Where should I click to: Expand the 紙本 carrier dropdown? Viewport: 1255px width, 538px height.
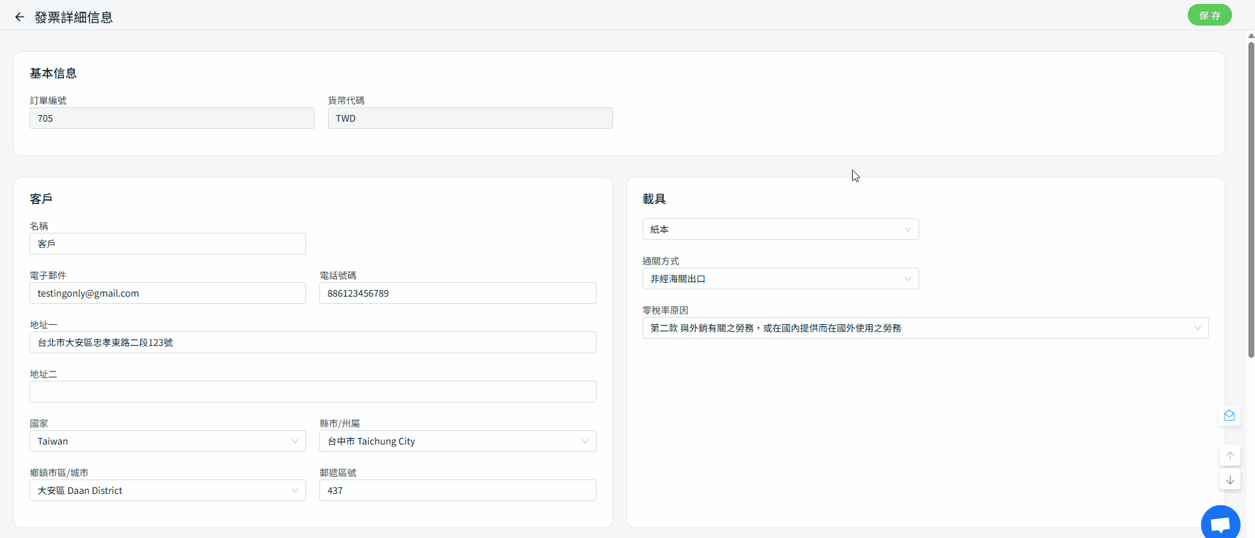780,230
